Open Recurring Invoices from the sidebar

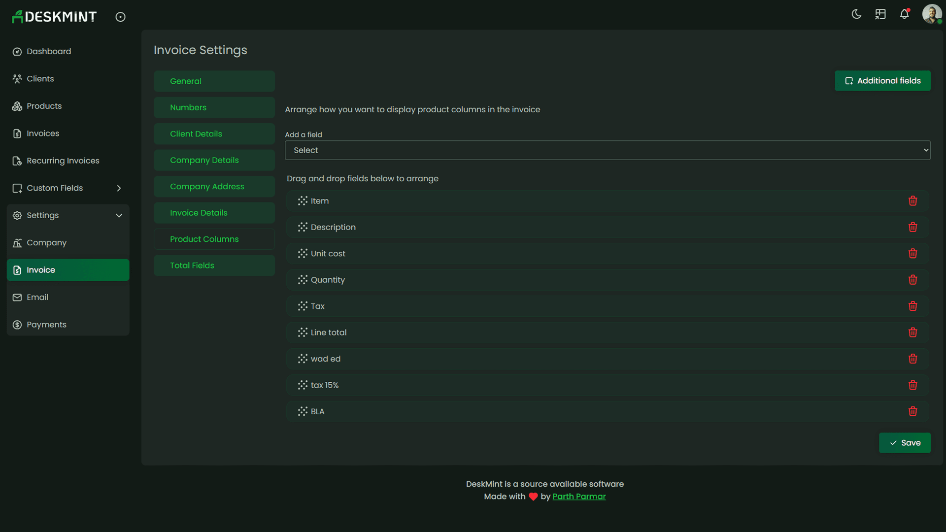tap(63, 161)
